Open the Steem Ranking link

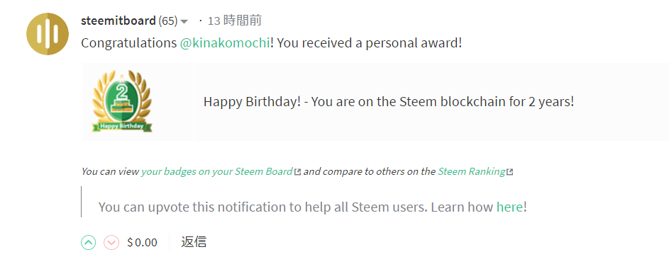coord(472,171)
